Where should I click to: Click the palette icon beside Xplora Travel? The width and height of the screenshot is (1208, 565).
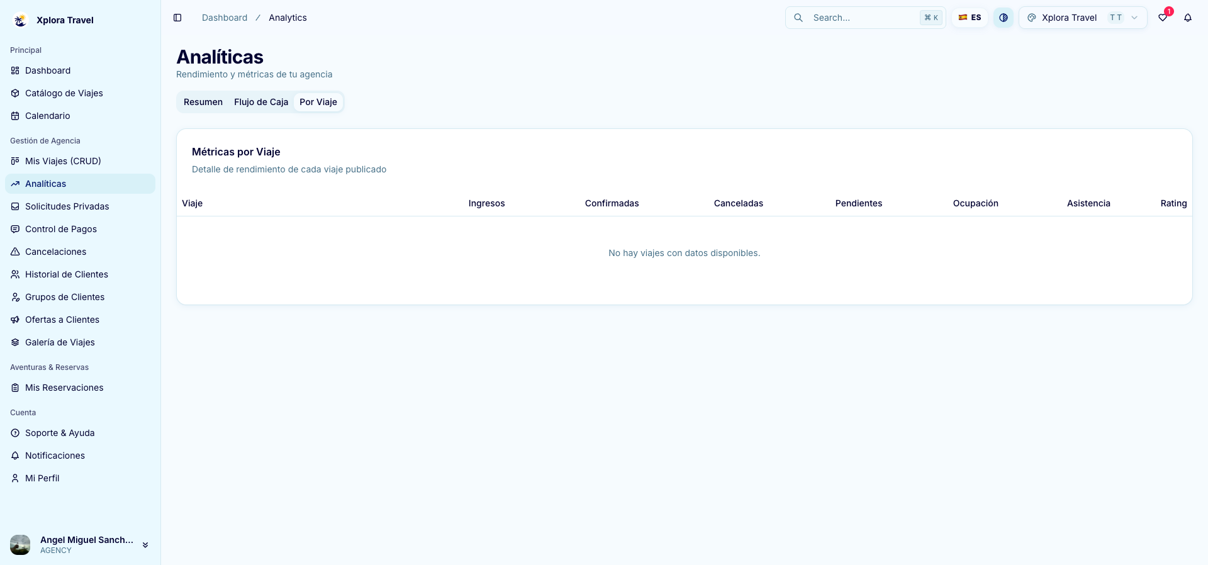click(x=1032, y=18)
